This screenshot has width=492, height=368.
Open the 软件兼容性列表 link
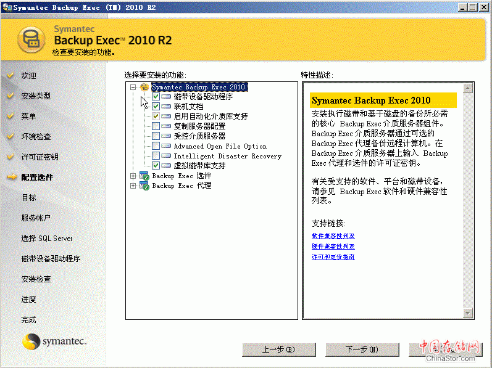click(333, 236)
